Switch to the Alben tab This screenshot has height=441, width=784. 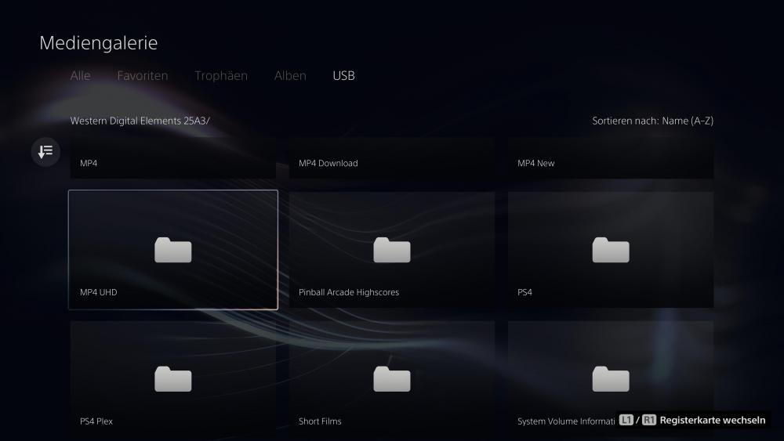[290, 76]
